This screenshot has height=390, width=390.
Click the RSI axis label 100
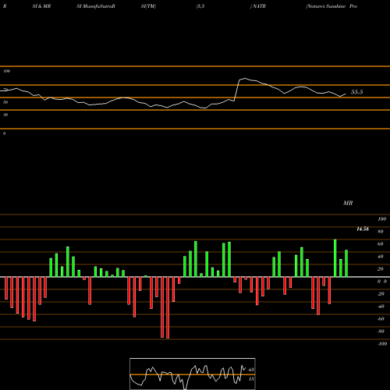pyautogui.click(x=6, y=71)
